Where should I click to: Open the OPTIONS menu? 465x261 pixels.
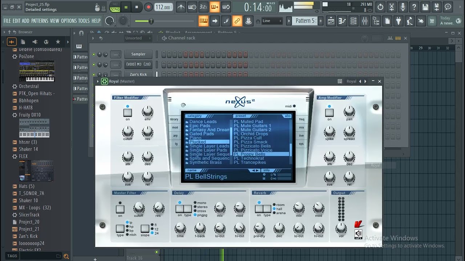69,21
